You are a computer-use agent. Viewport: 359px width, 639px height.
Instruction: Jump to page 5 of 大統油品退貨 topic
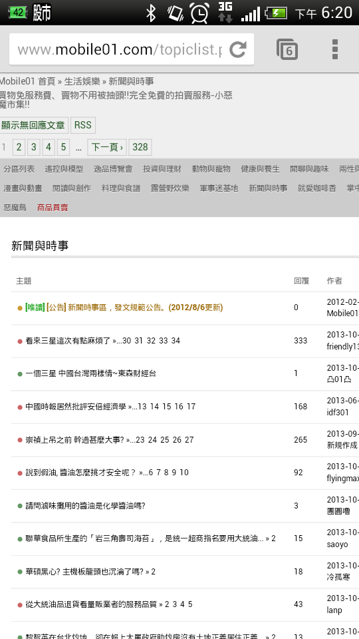[190, 604]
